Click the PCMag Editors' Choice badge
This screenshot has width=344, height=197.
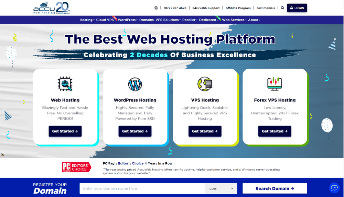(x=77, y=167)
